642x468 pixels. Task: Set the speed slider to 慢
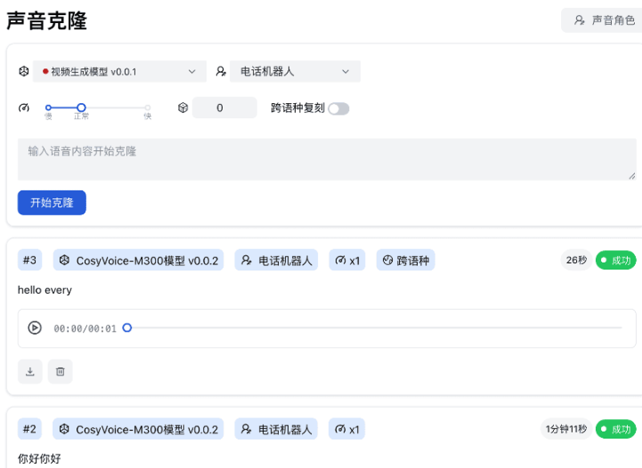[48, 108]
